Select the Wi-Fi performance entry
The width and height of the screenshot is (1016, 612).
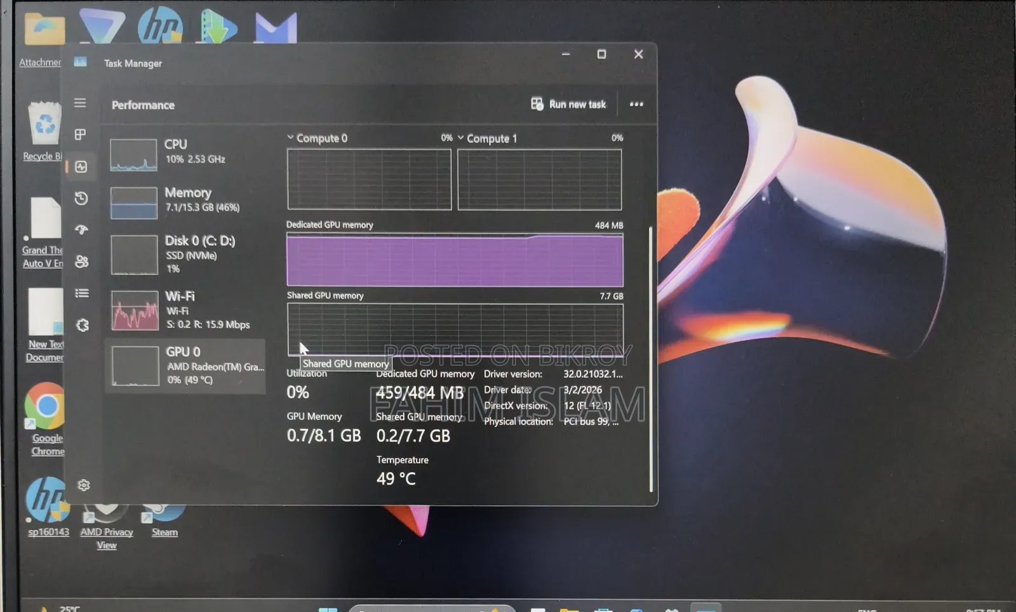[x=185, y=310]
